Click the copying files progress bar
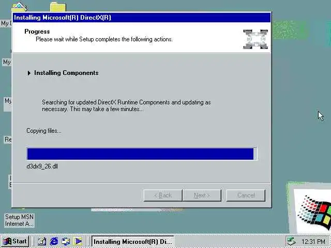This screenshot has width=331, height=248. pyautogui.click(x=142, y=154)
